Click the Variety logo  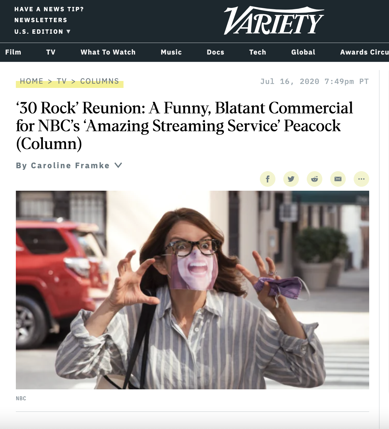274,21
